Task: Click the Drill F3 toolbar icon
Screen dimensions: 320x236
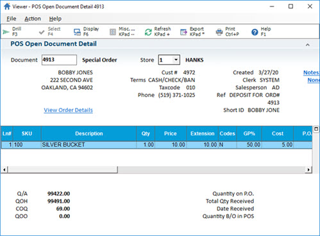Action: coord(6,32)
